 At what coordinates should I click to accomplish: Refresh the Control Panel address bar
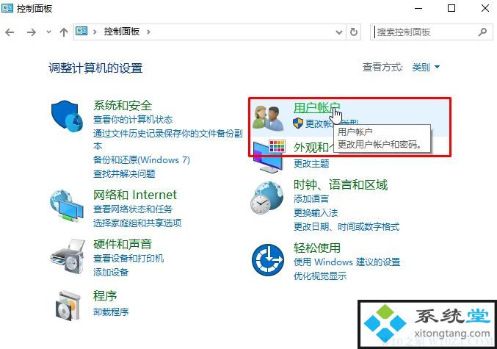[353, 32]
